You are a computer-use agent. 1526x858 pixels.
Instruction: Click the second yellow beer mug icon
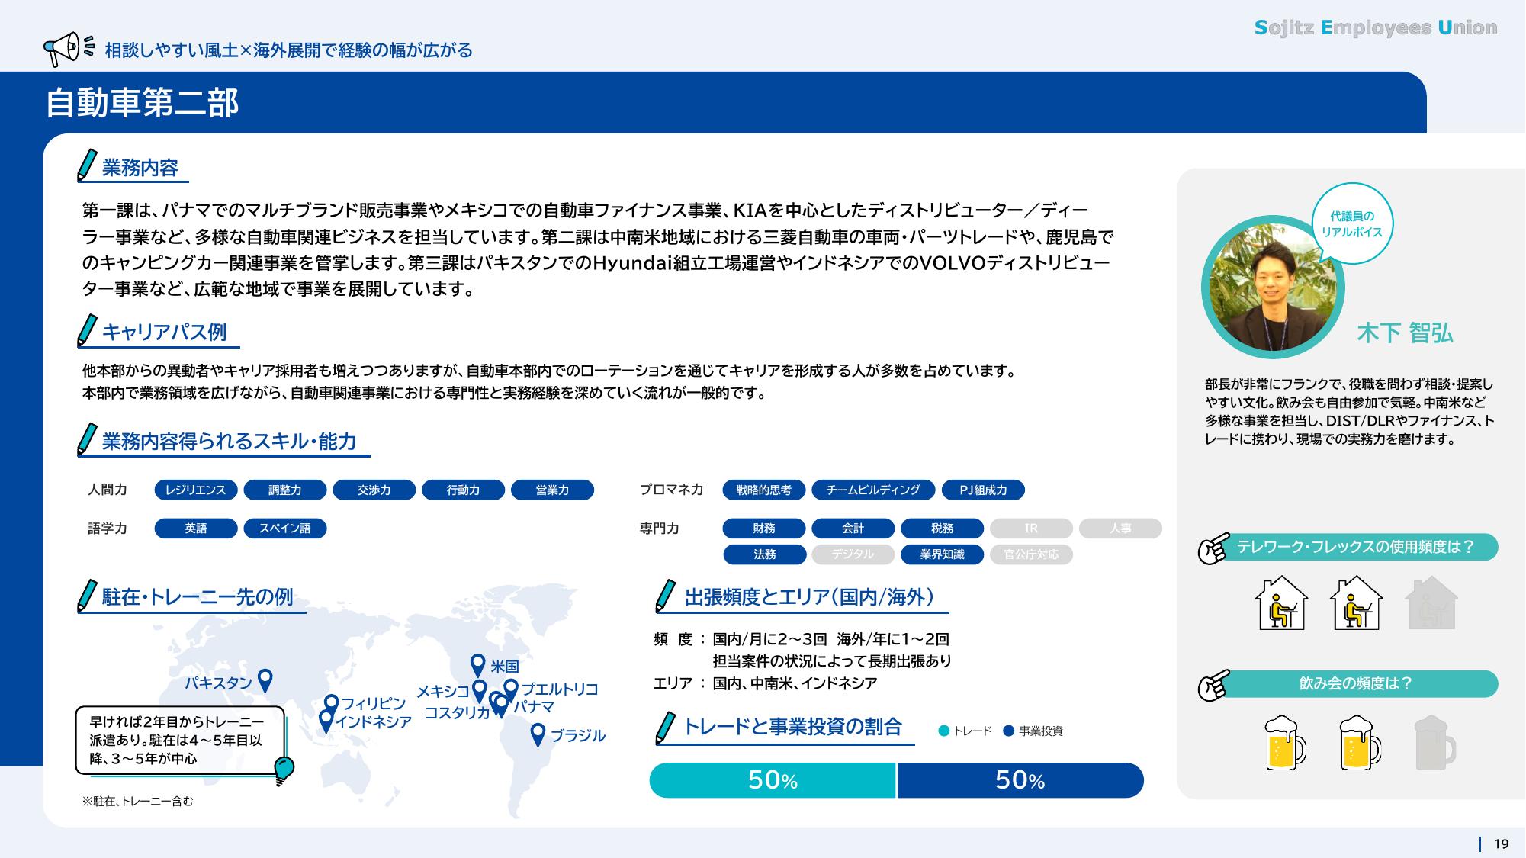(1360, 743)
